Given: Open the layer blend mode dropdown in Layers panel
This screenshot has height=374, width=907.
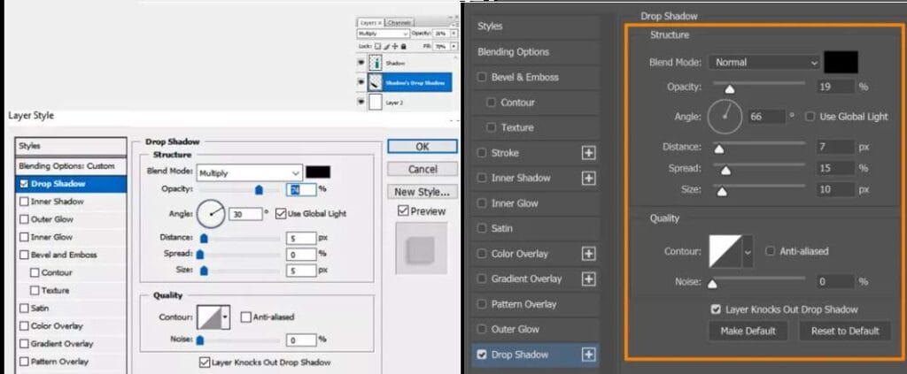Looking at the screenshot, I should pyautogui.click(x=384, y=34).
